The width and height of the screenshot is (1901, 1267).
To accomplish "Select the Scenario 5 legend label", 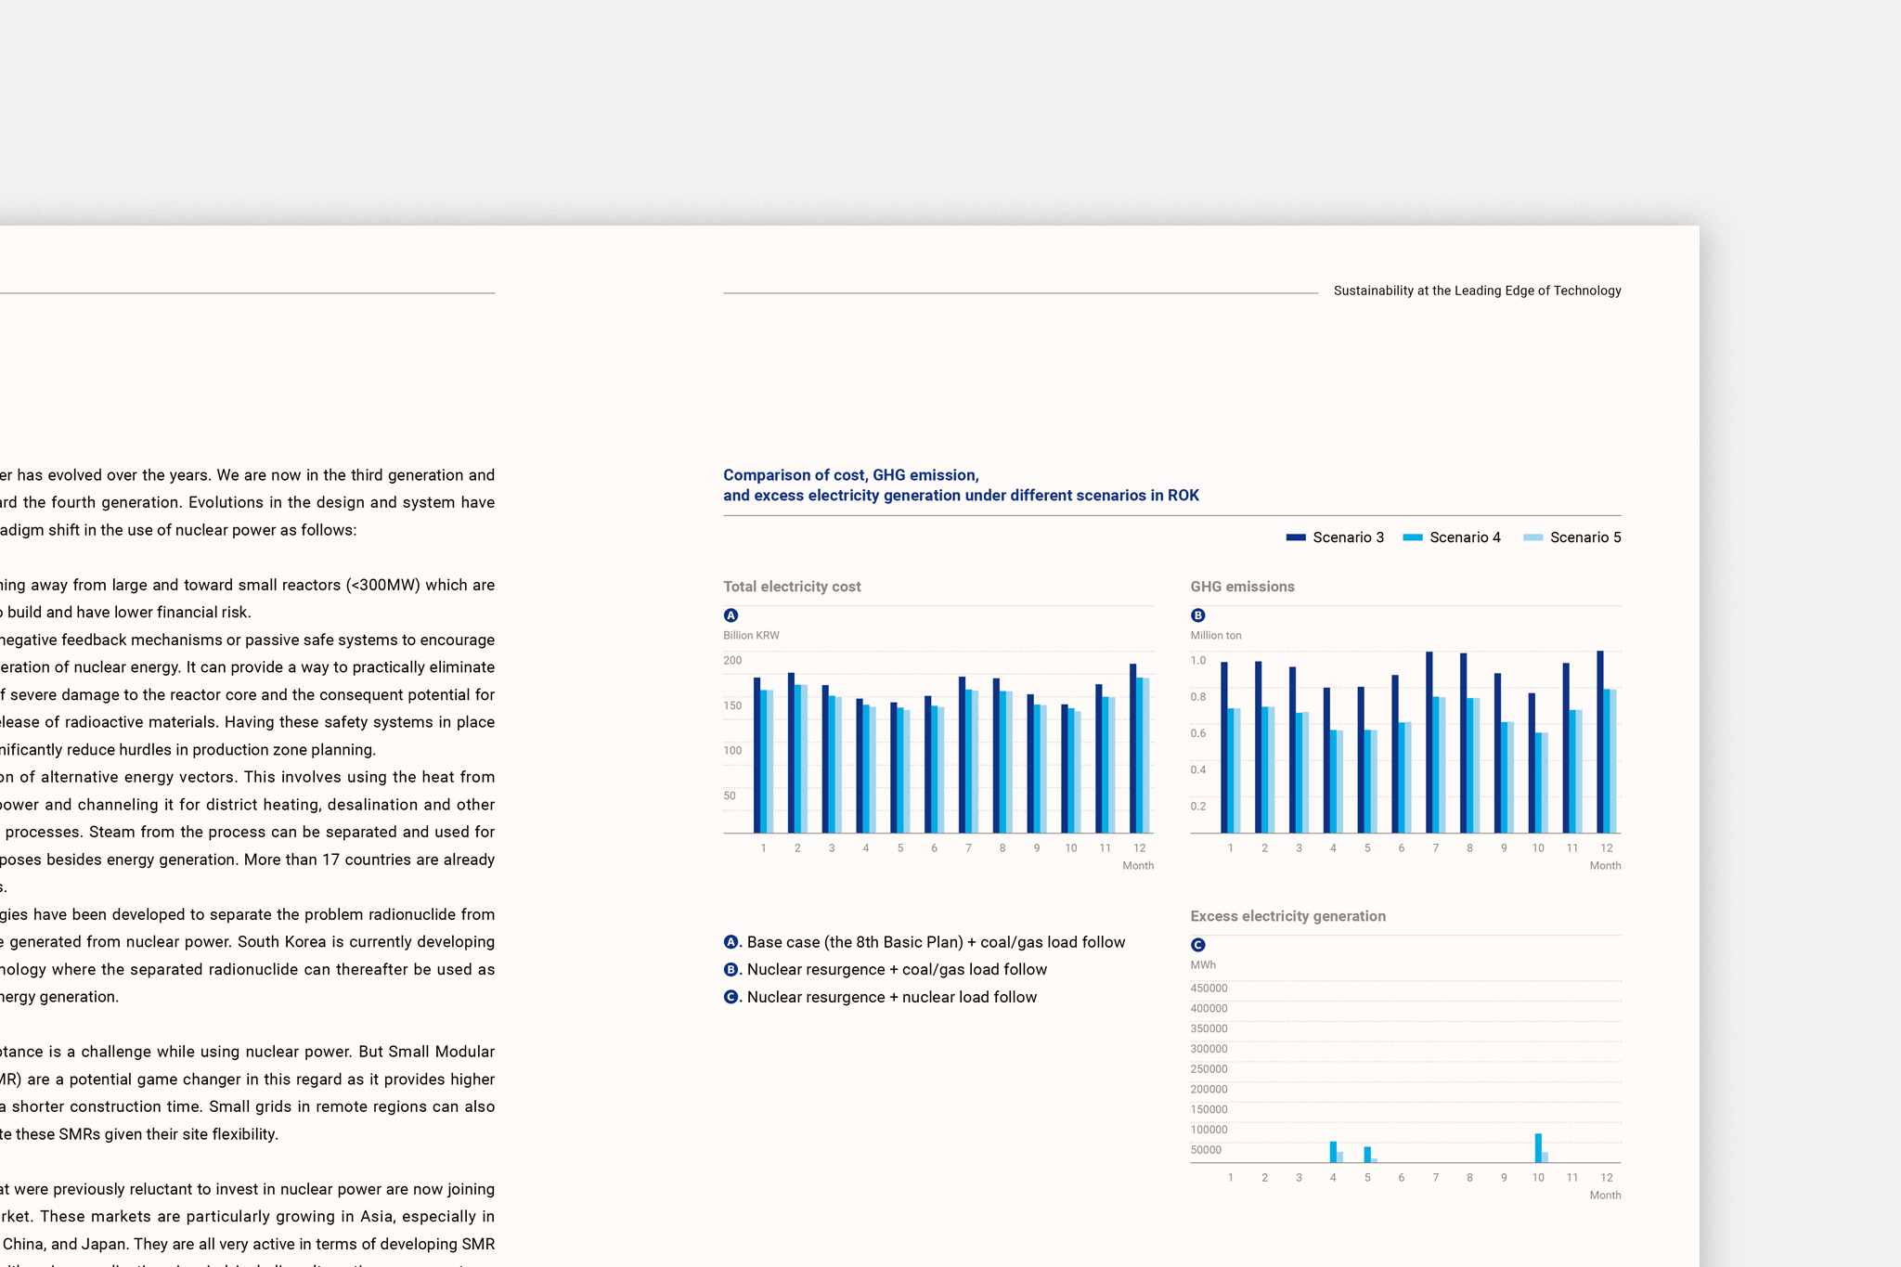I will [x=1585, y=537].
